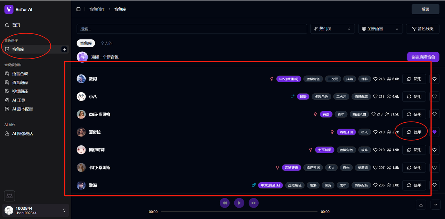Click the playback progress bar
The image size is (445, 219).
pyautogui.click(x=239, y=211)
